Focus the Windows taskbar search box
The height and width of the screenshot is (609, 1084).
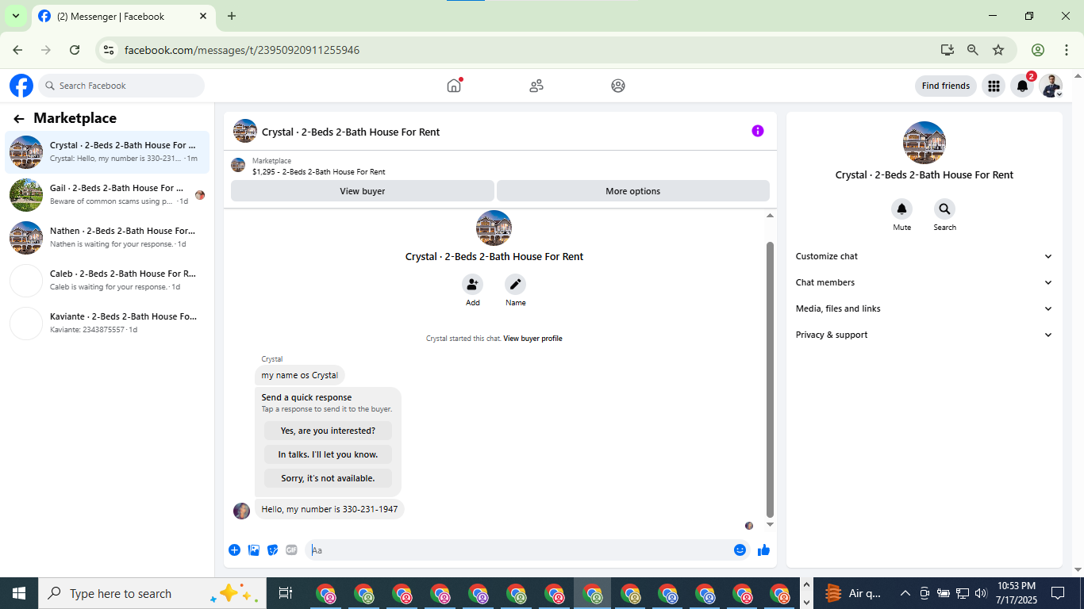coord(151,593)
